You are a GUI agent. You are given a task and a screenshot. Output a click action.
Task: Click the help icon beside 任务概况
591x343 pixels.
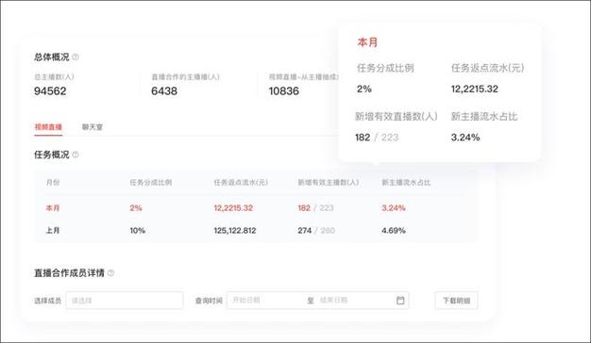point(76,155)
